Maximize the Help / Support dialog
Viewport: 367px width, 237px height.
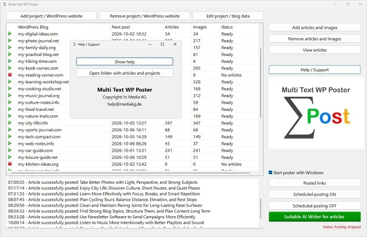[x=162, y=44]
